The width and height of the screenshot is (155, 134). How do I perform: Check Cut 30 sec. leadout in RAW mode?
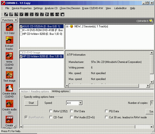106,117
